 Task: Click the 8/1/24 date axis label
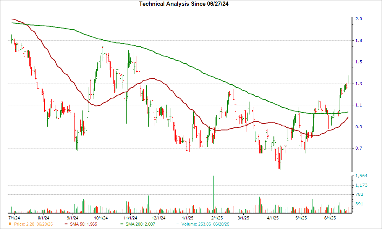pos(44,218)
